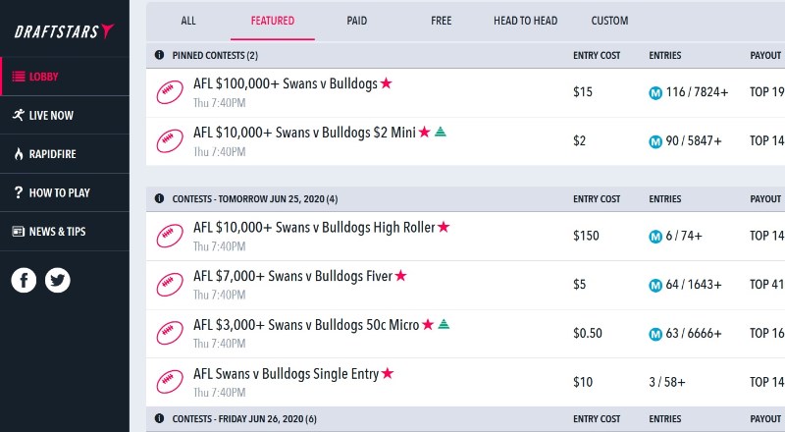Click green multi-entry icon on $2 Mini contest
The height and width of the screenshot is (432, 785).
click(441, 132)
